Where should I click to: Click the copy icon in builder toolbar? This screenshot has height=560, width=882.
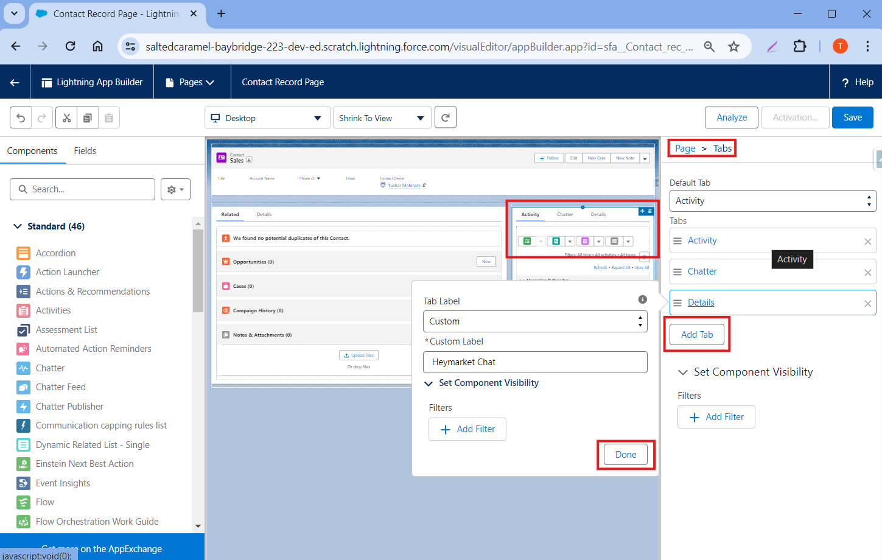pos(88,117)
